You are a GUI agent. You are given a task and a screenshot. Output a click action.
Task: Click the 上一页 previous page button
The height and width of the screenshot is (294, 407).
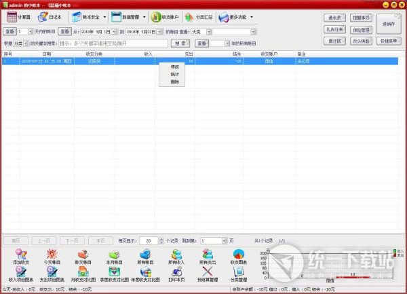tap(44, 241)
